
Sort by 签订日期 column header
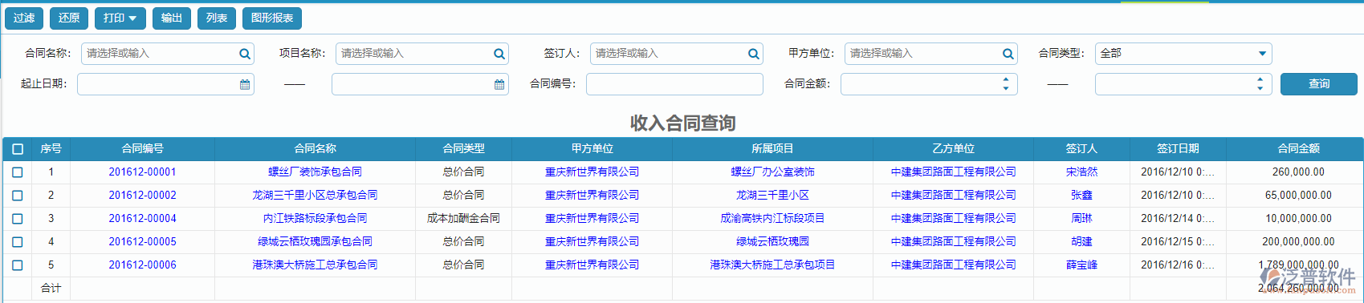click(1178, 149)
